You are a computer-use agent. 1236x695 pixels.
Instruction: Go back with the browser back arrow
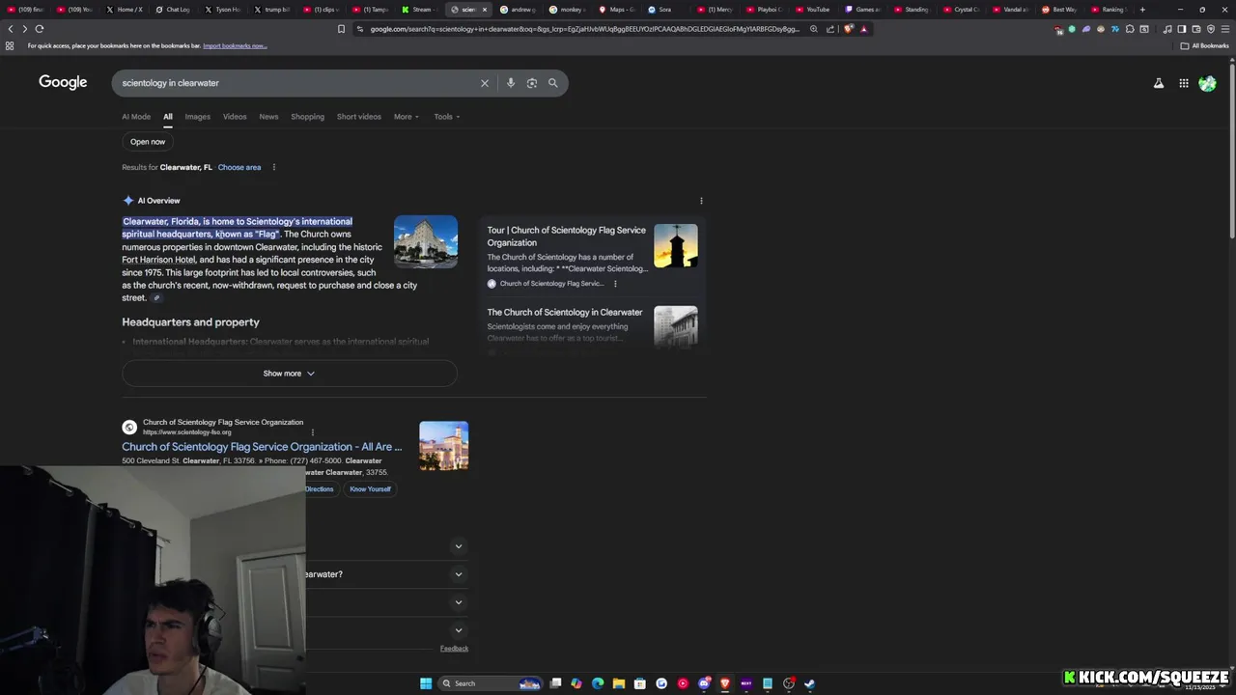click(x=11, y=29)
